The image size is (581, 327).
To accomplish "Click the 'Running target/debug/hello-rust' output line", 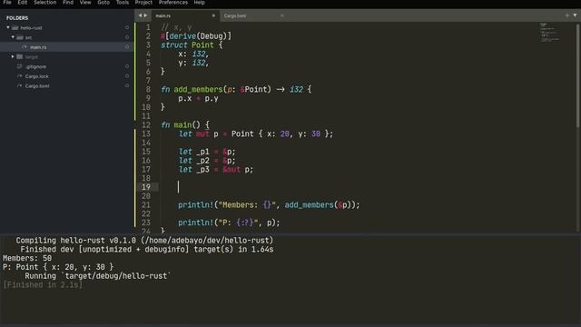I will 98,276.
